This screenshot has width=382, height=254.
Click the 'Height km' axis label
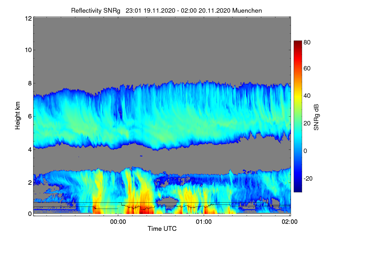pyautogui.click(x=18, y=116)
